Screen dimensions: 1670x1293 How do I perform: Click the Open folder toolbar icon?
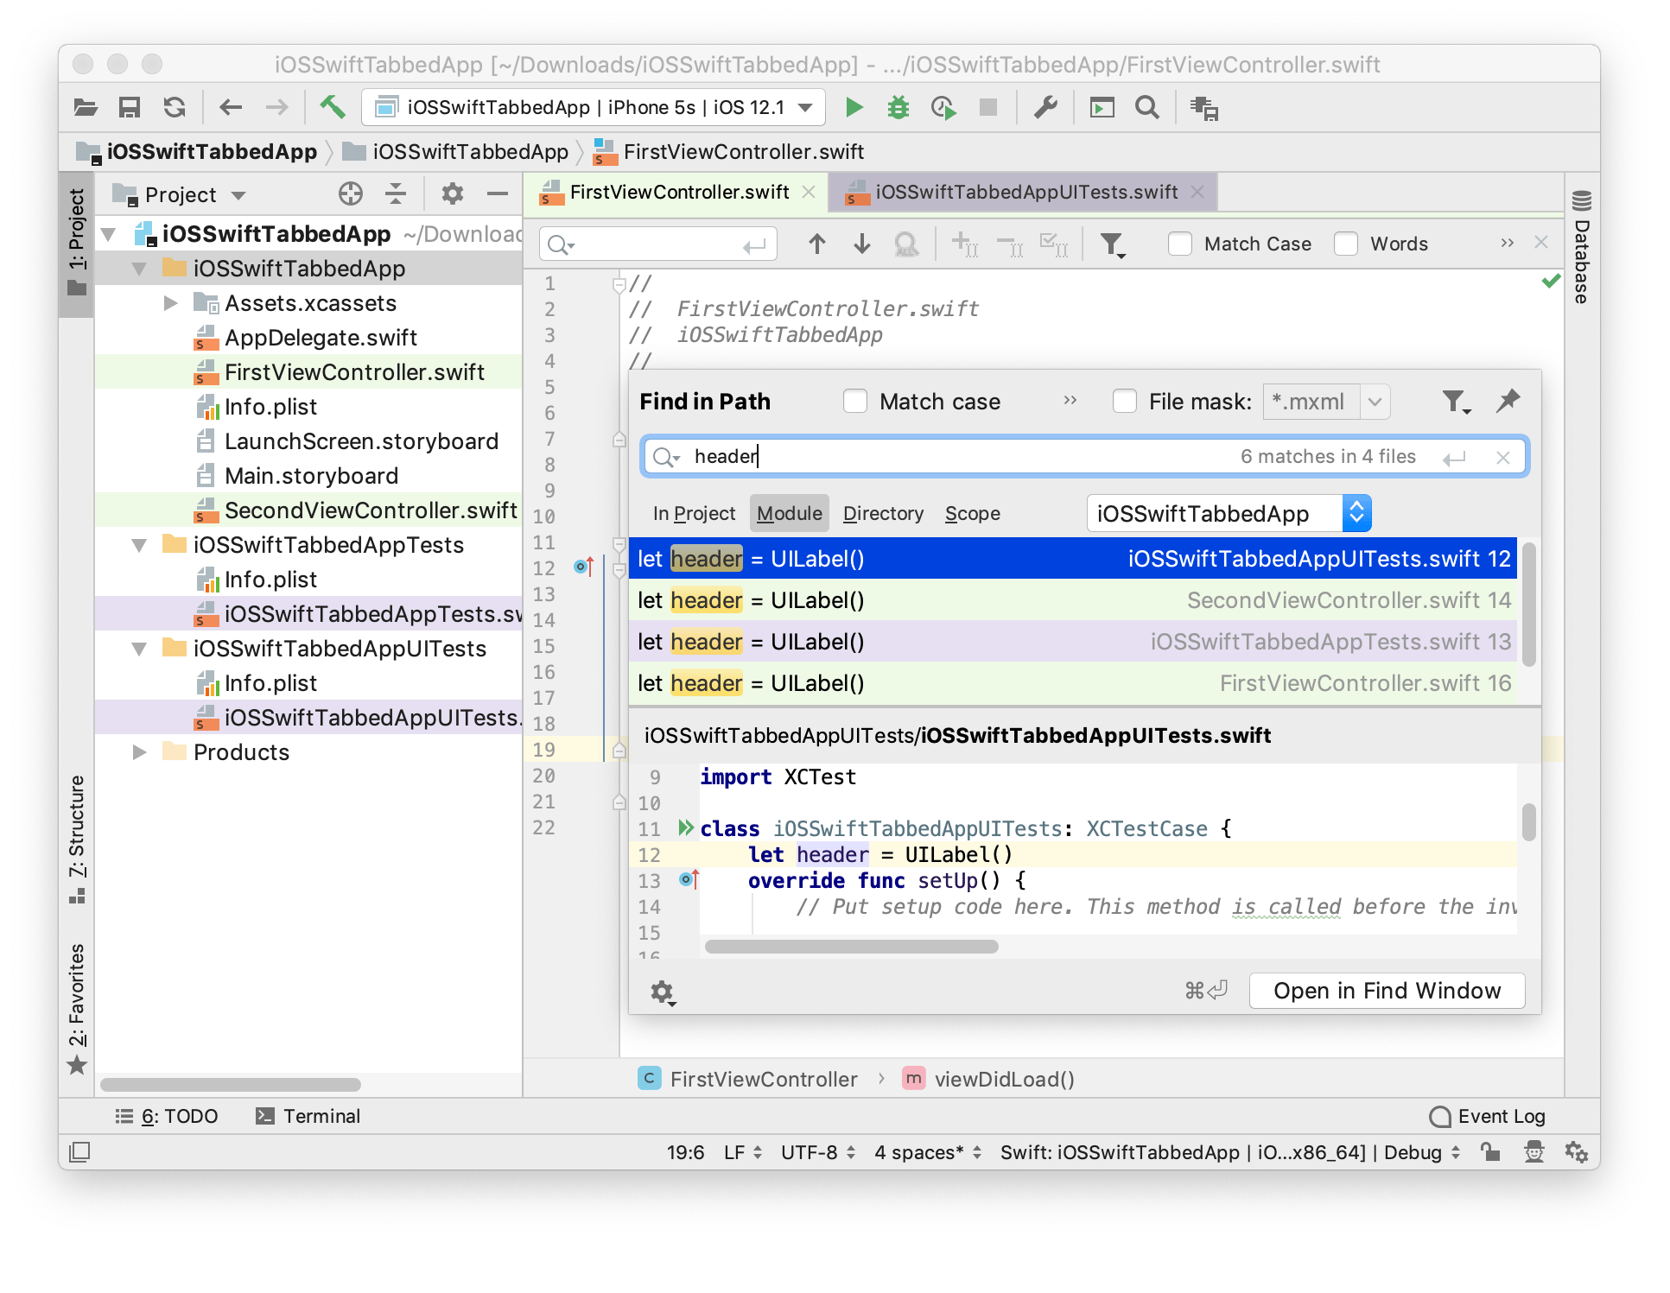coord(86,107)
